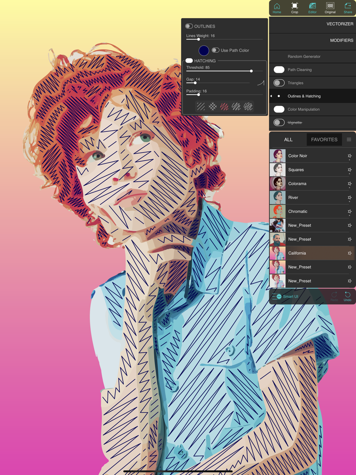Favorite the California preset star
This screenshot has width=356, height=475.
350,253
